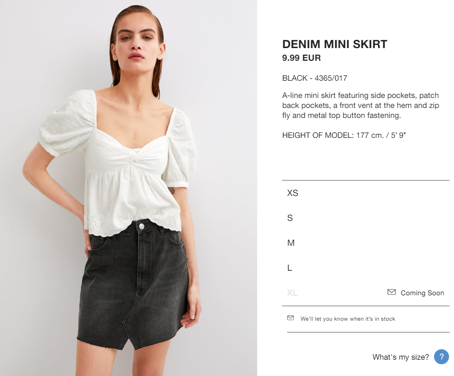Click the 9.99 EUR price
Screen dimensions: 454x376
point(302,58)
